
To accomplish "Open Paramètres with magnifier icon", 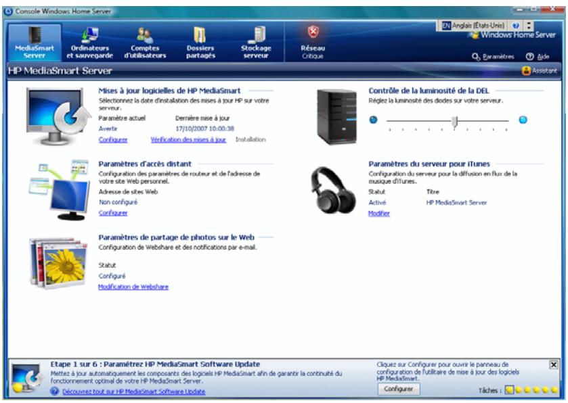I will (x=493, y=56).
